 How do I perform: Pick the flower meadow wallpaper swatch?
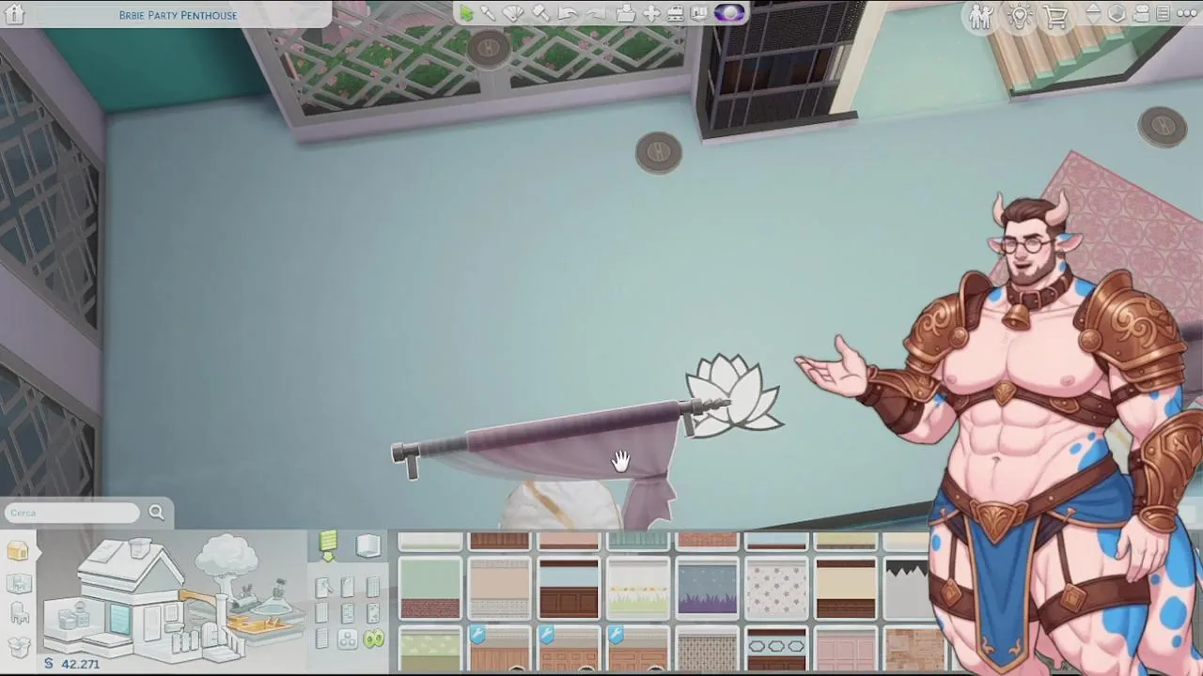[x=637, y=590]
